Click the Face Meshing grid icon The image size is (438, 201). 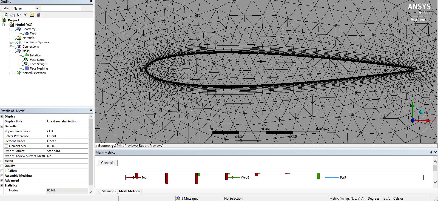tap(27, 68)
